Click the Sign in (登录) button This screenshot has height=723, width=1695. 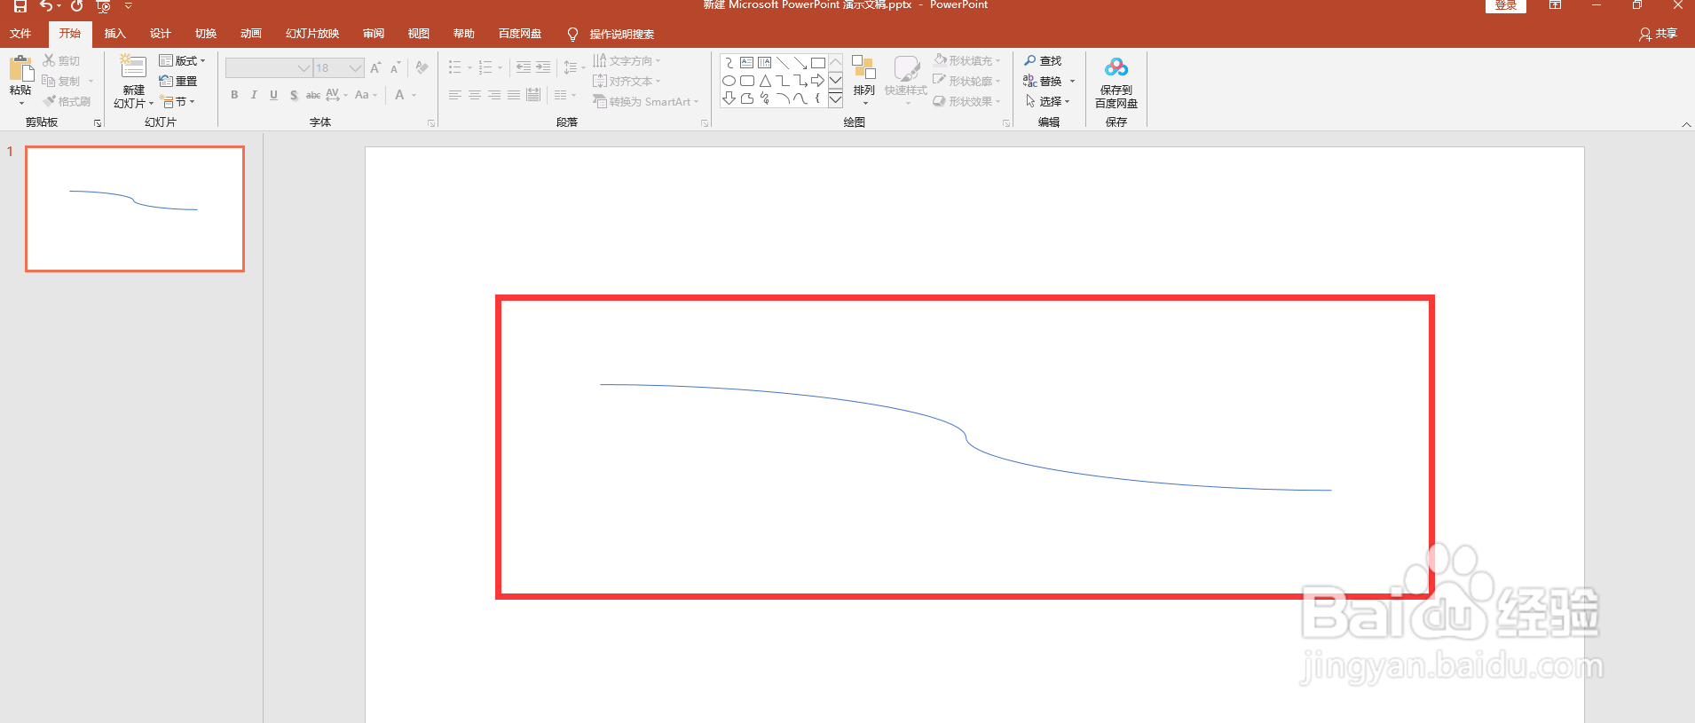pos(1506,5)
